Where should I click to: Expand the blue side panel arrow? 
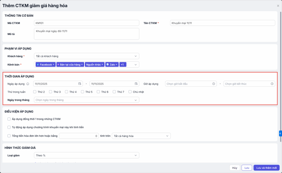tap(280, 133)
